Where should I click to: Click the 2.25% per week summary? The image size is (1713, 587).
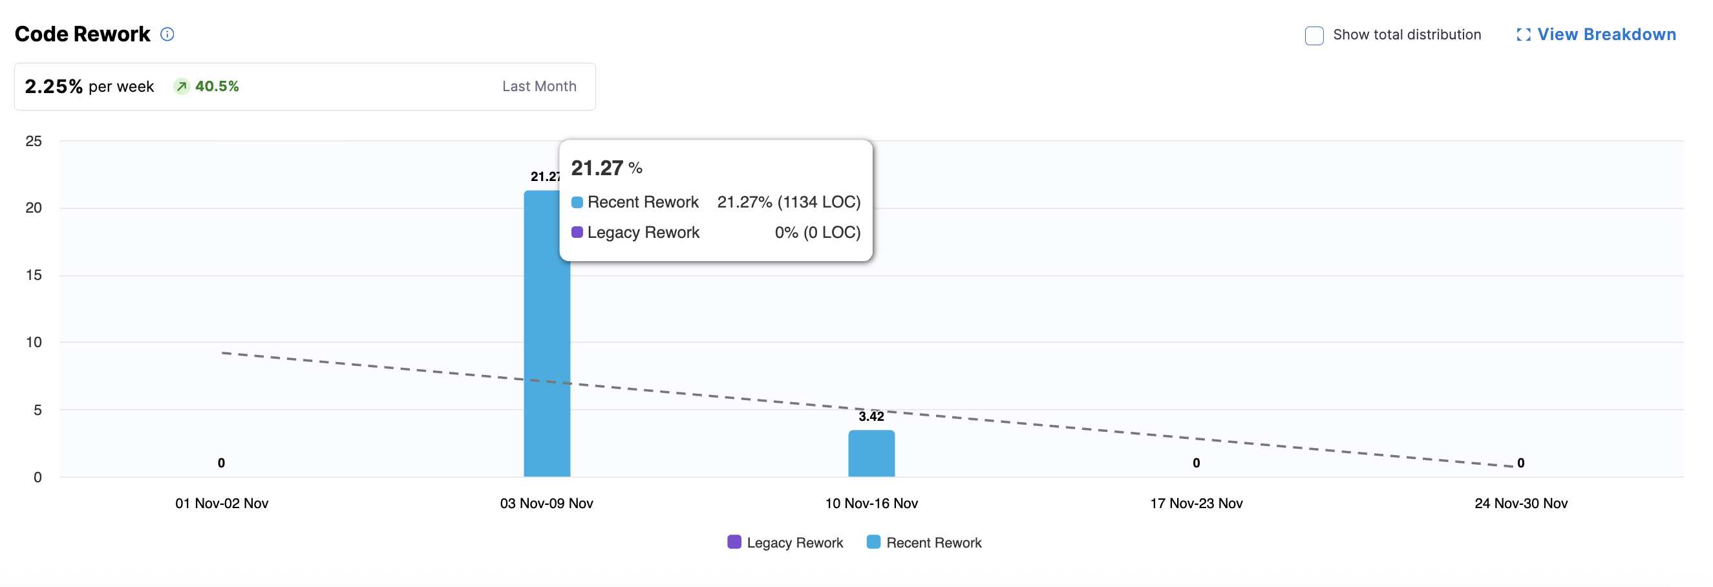click(x=89, y=87)
